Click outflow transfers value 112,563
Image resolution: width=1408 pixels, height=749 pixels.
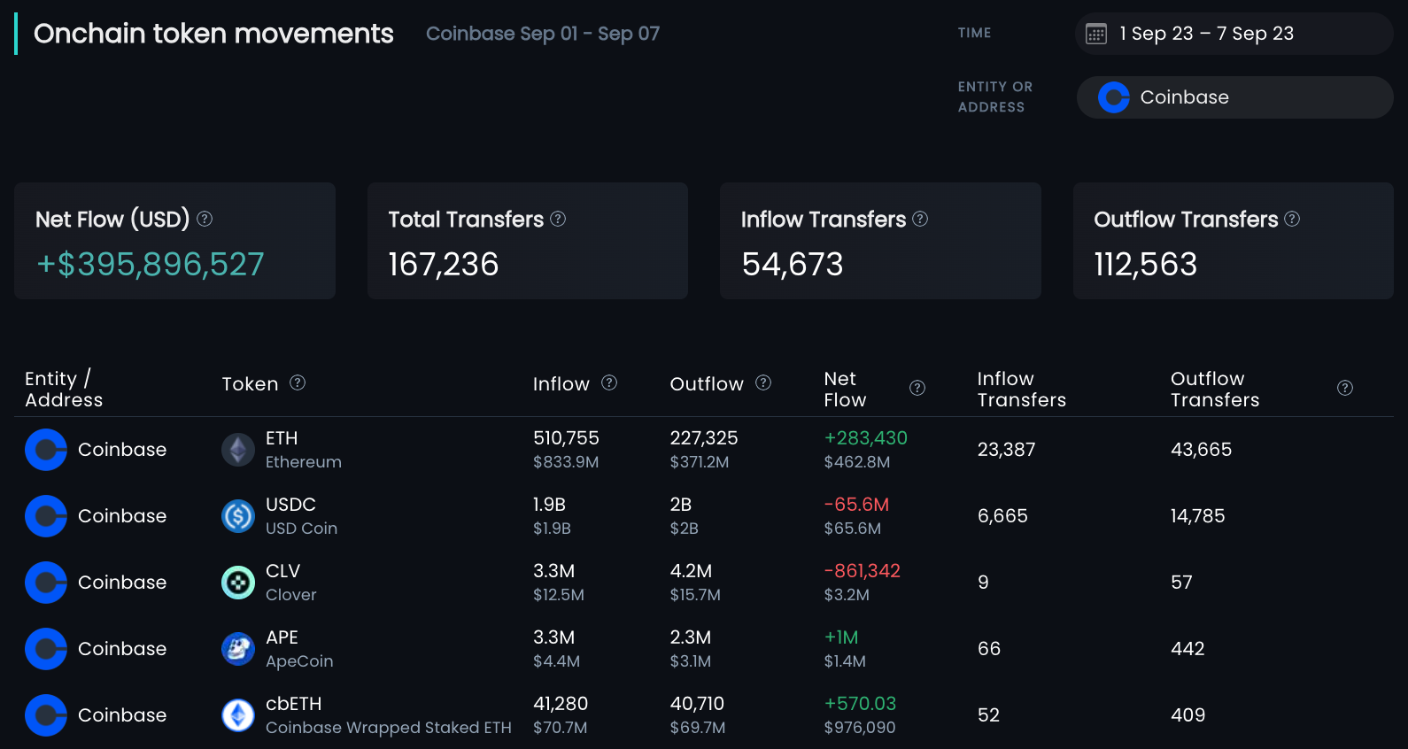pyautogui.click(x=1146, y=264)
